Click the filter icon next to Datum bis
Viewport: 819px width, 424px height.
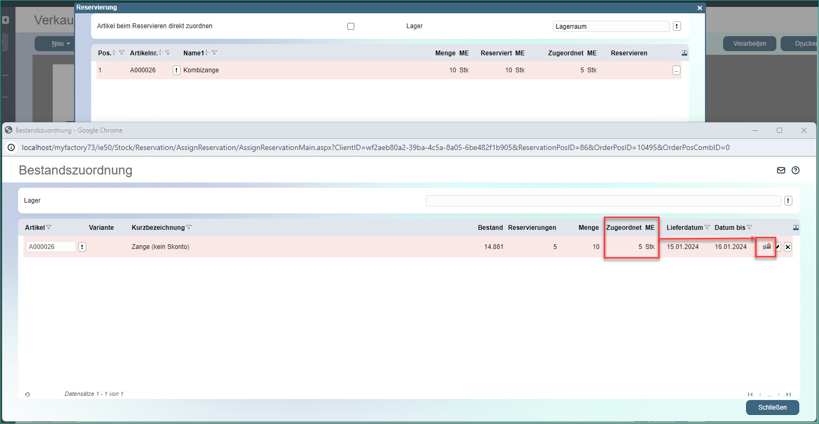pos(750,228)
